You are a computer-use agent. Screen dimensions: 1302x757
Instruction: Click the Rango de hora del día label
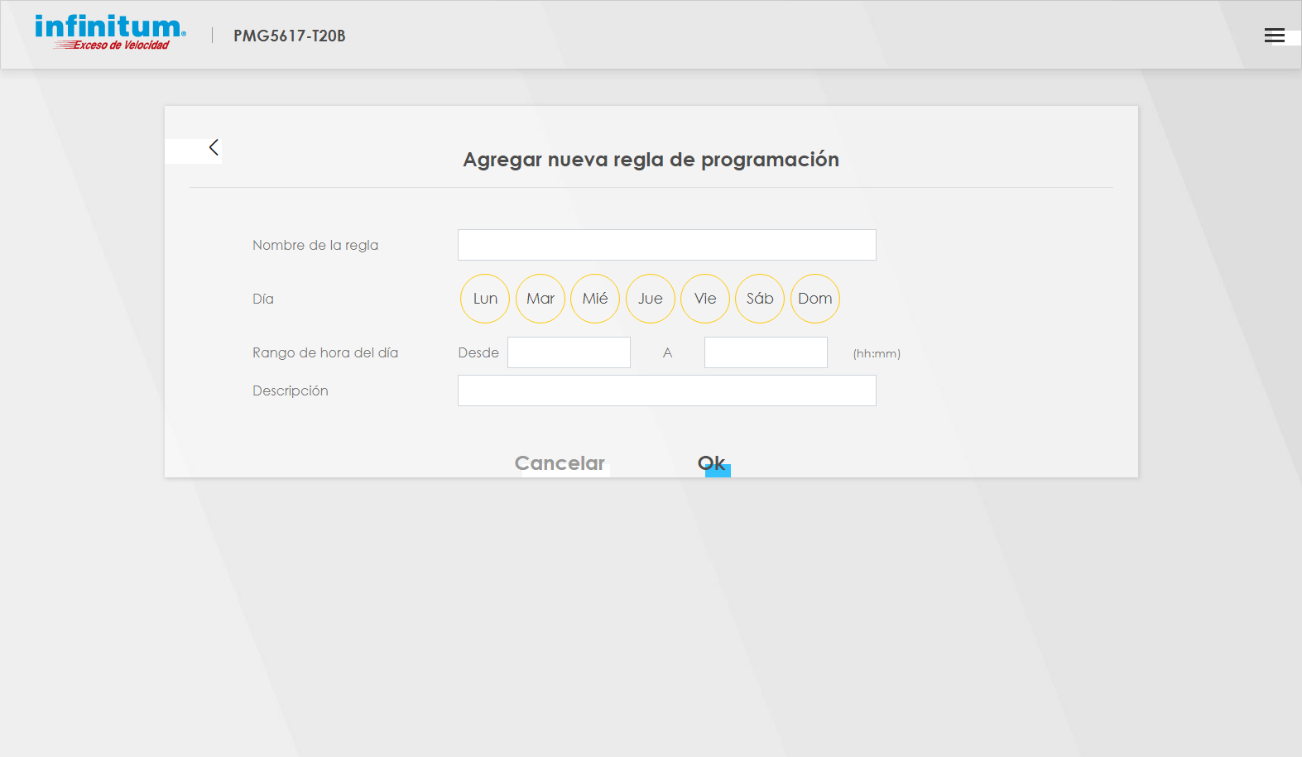coord(325,352)
